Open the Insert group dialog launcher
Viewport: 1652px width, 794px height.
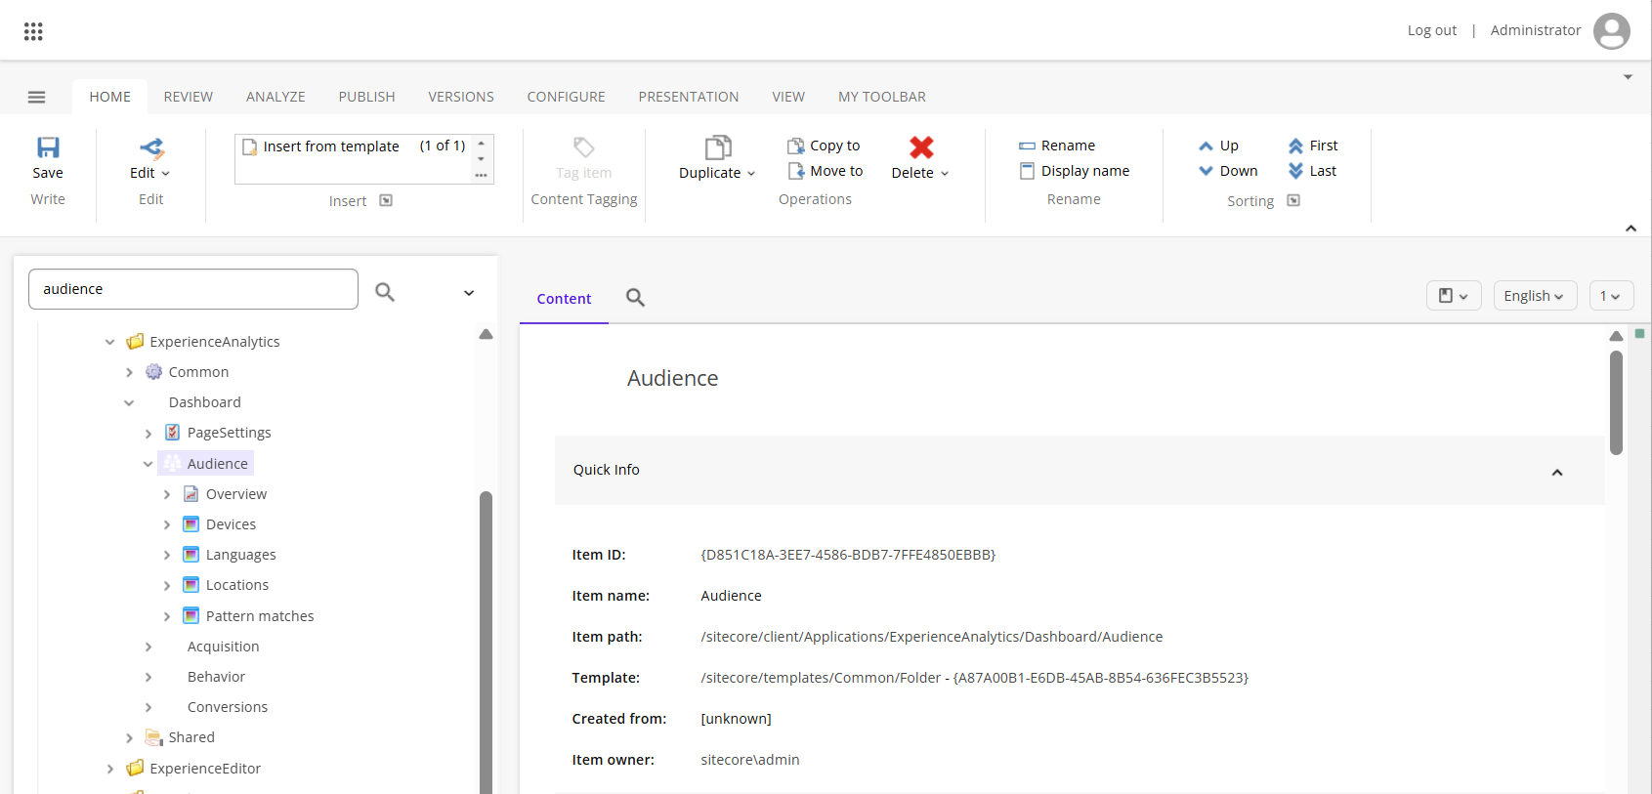[386, 200]
